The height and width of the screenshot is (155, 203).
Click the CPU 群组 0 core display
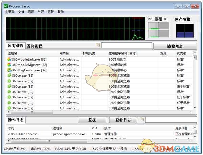pyautogui.click(x=159, y=30)
